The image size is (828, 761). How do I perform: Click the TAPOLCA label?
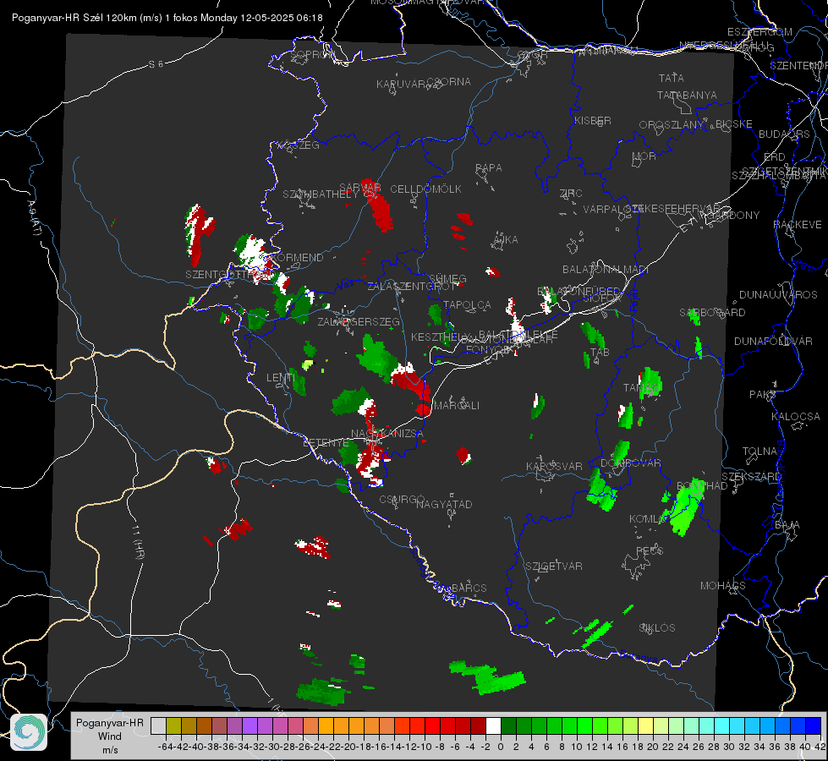point(468,304)
